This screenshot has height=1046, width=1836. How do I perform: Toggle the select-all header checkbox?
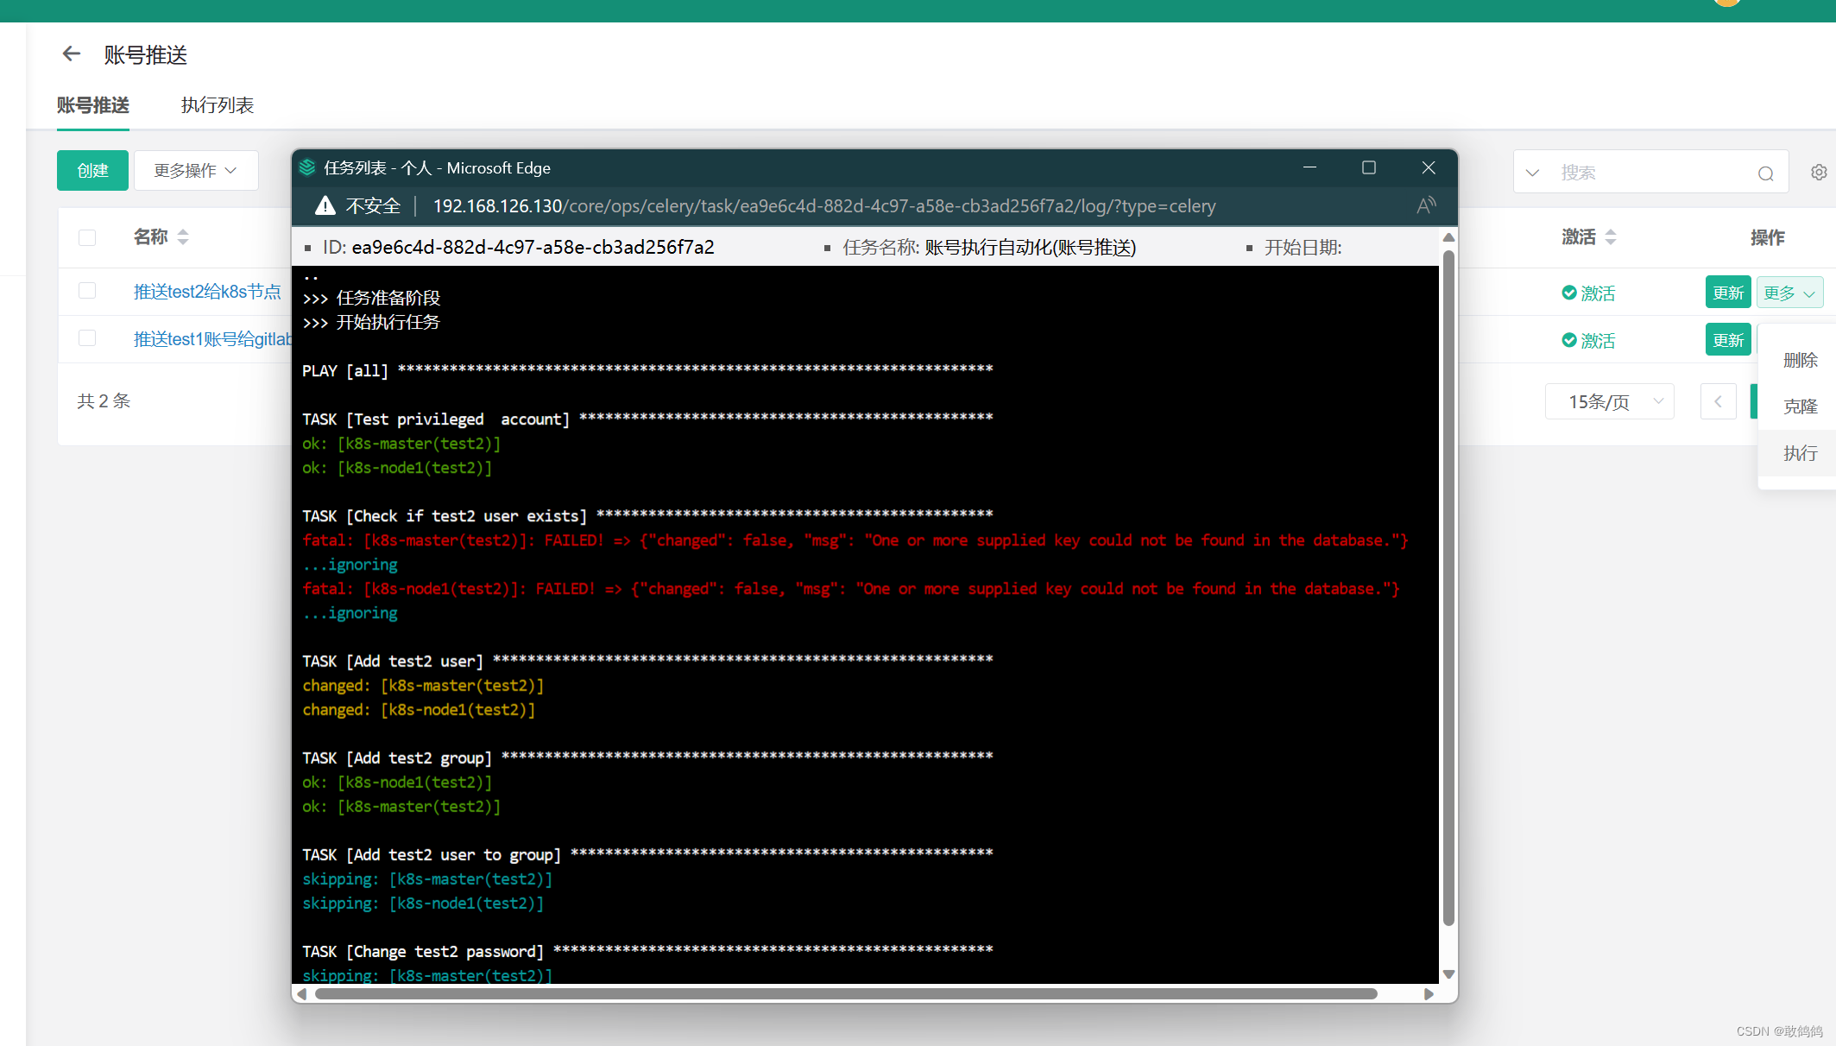[x=87, y=237]
